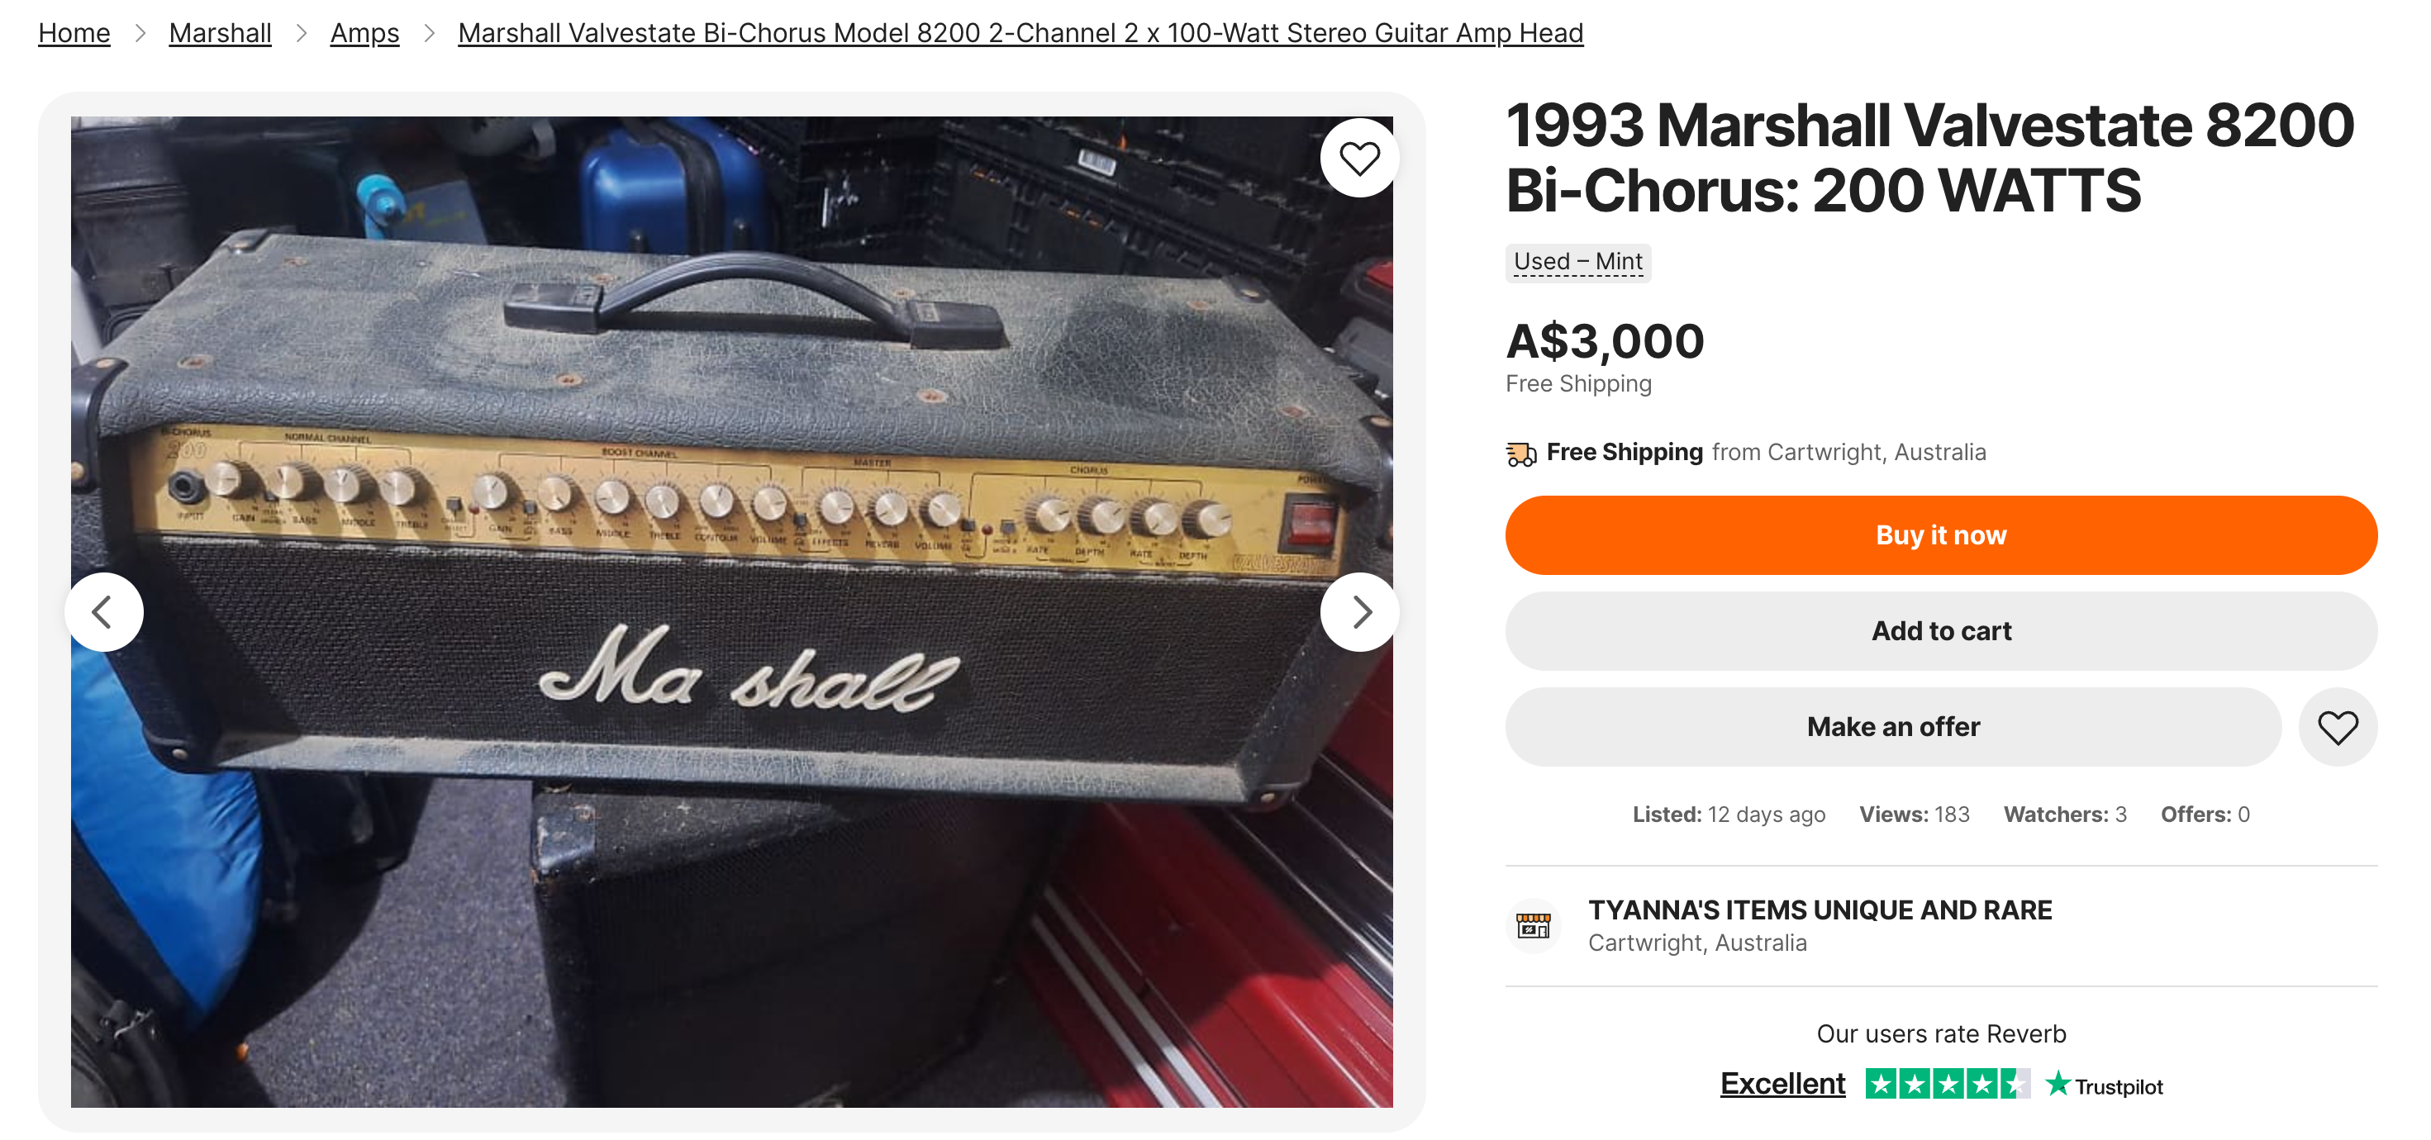The image size is (2431, 1140).
Task: Click Make an offer button
Action: [x=1892, y=727]
